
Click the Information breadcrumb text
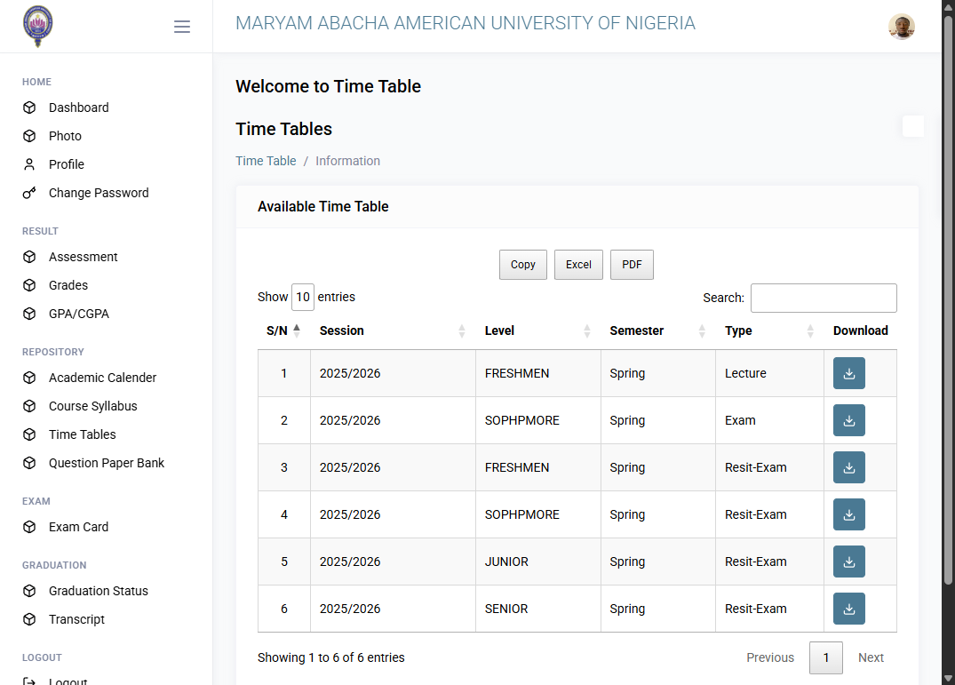coord(347,161)
